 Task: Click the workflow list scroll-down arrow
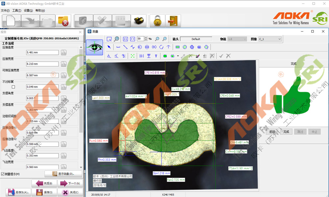pos(81,167)
